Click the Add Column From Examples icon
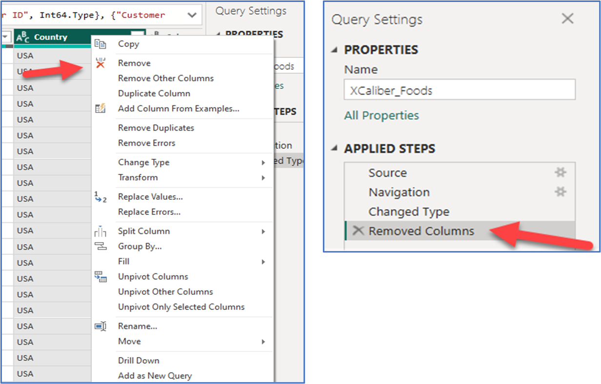The image size is (601, 384). click(x=100, y=109)
